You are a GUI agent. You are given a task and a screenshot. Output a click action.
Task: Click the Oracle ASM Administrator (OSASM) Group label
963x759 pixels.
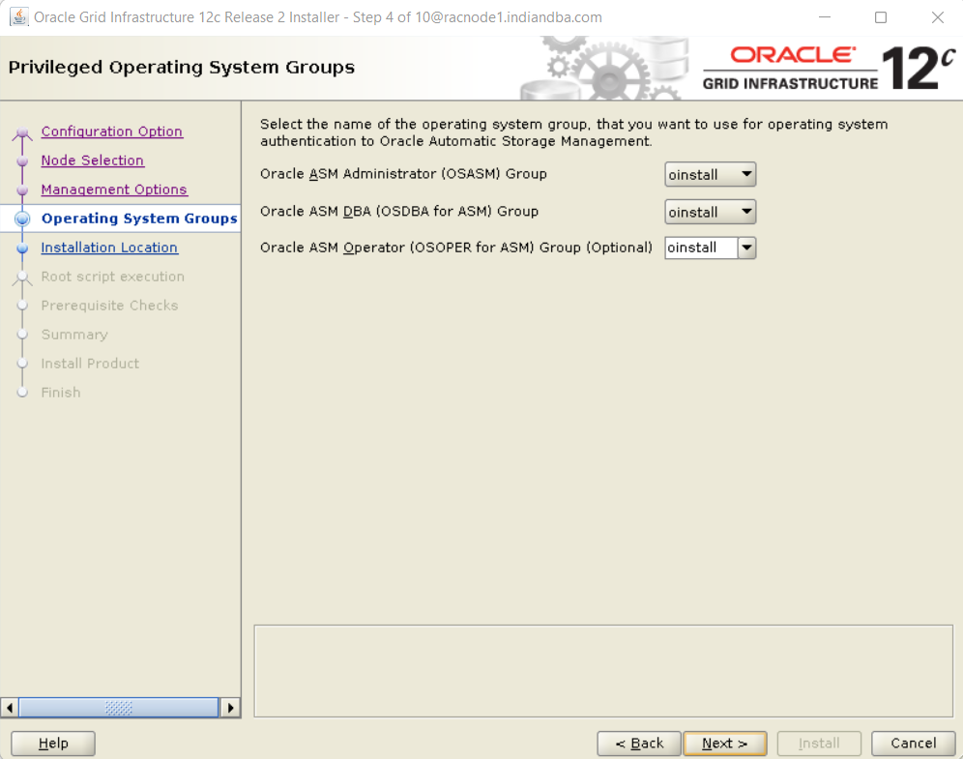pos(403,174)
